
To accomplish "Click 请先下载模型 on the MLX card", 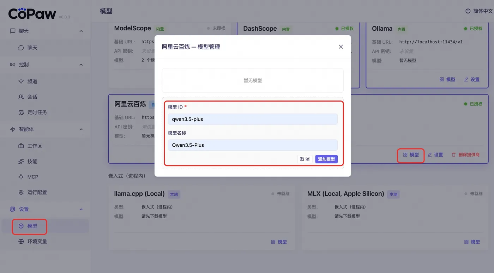I will tap(347, 216).
